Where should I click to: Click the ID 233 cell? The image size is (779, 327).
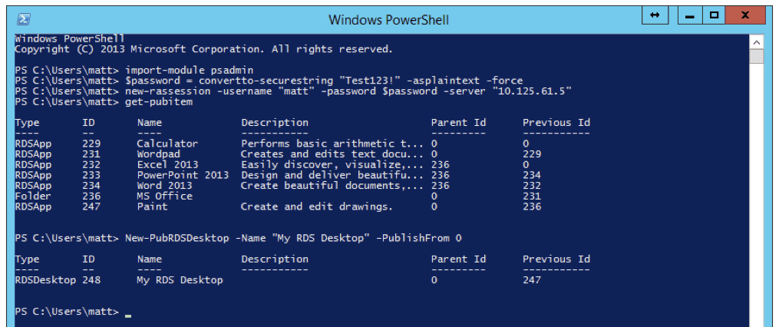pos(91,175)
